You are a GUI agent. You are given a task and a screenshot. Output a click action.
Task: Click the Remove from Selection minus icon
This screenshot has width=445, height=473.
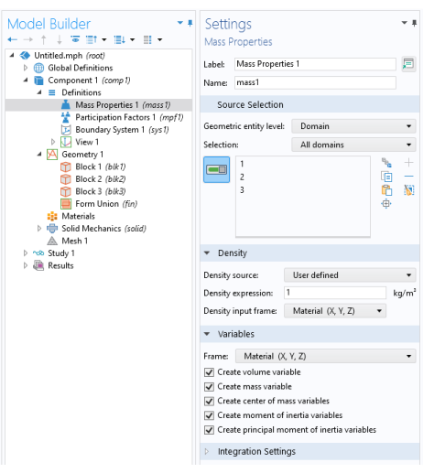[408, 177]
